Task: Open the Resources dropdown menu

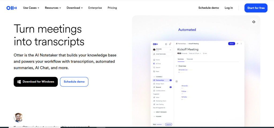Action: click(53, 8)
